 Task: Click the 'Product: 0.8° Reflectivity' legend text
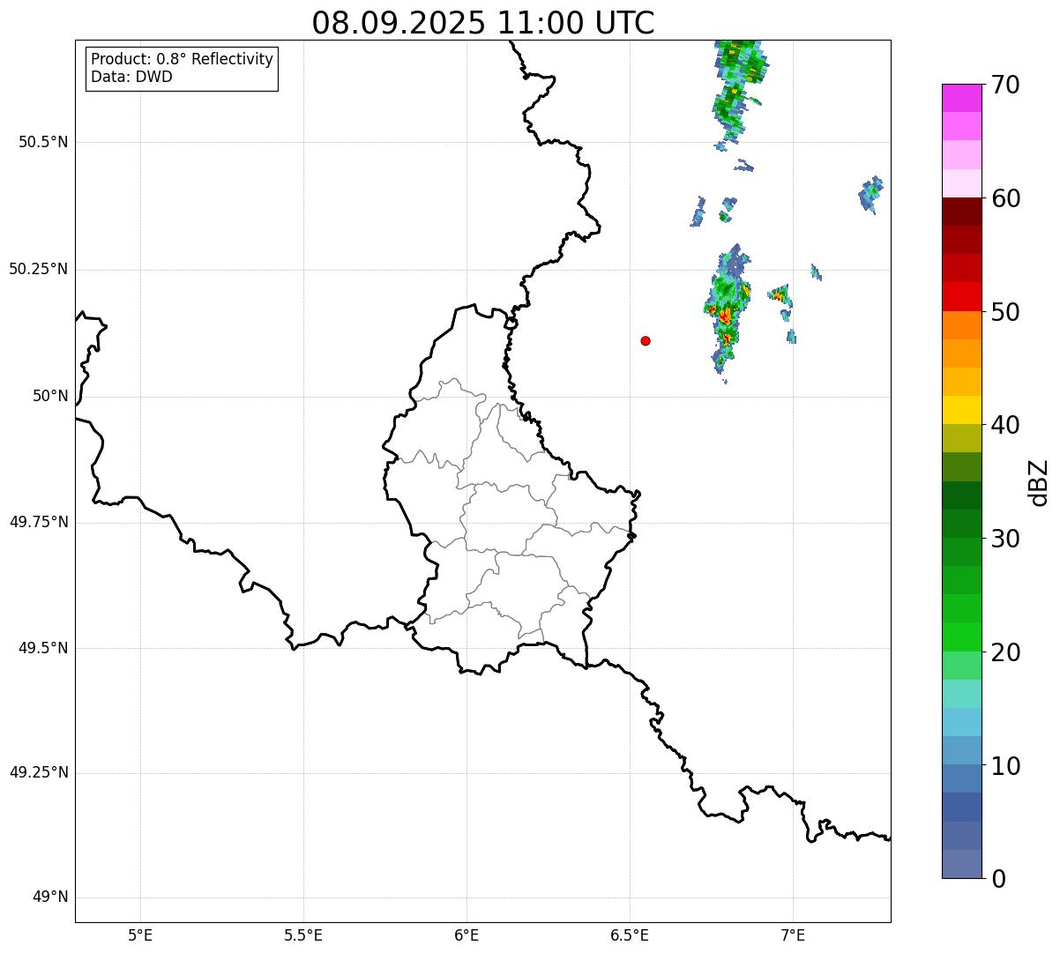(x=183, y=59)
